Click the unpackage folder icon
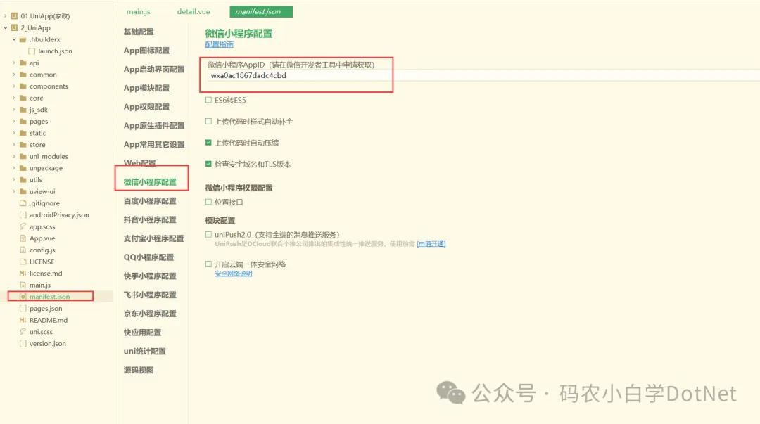The width and height of the screenshot is (760, 424). coord(23,168)
